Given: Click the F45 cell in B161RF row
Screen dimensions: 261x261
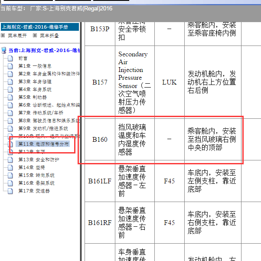Looking at the screenshot, I should pyautogui.click(x=170, y=223).
